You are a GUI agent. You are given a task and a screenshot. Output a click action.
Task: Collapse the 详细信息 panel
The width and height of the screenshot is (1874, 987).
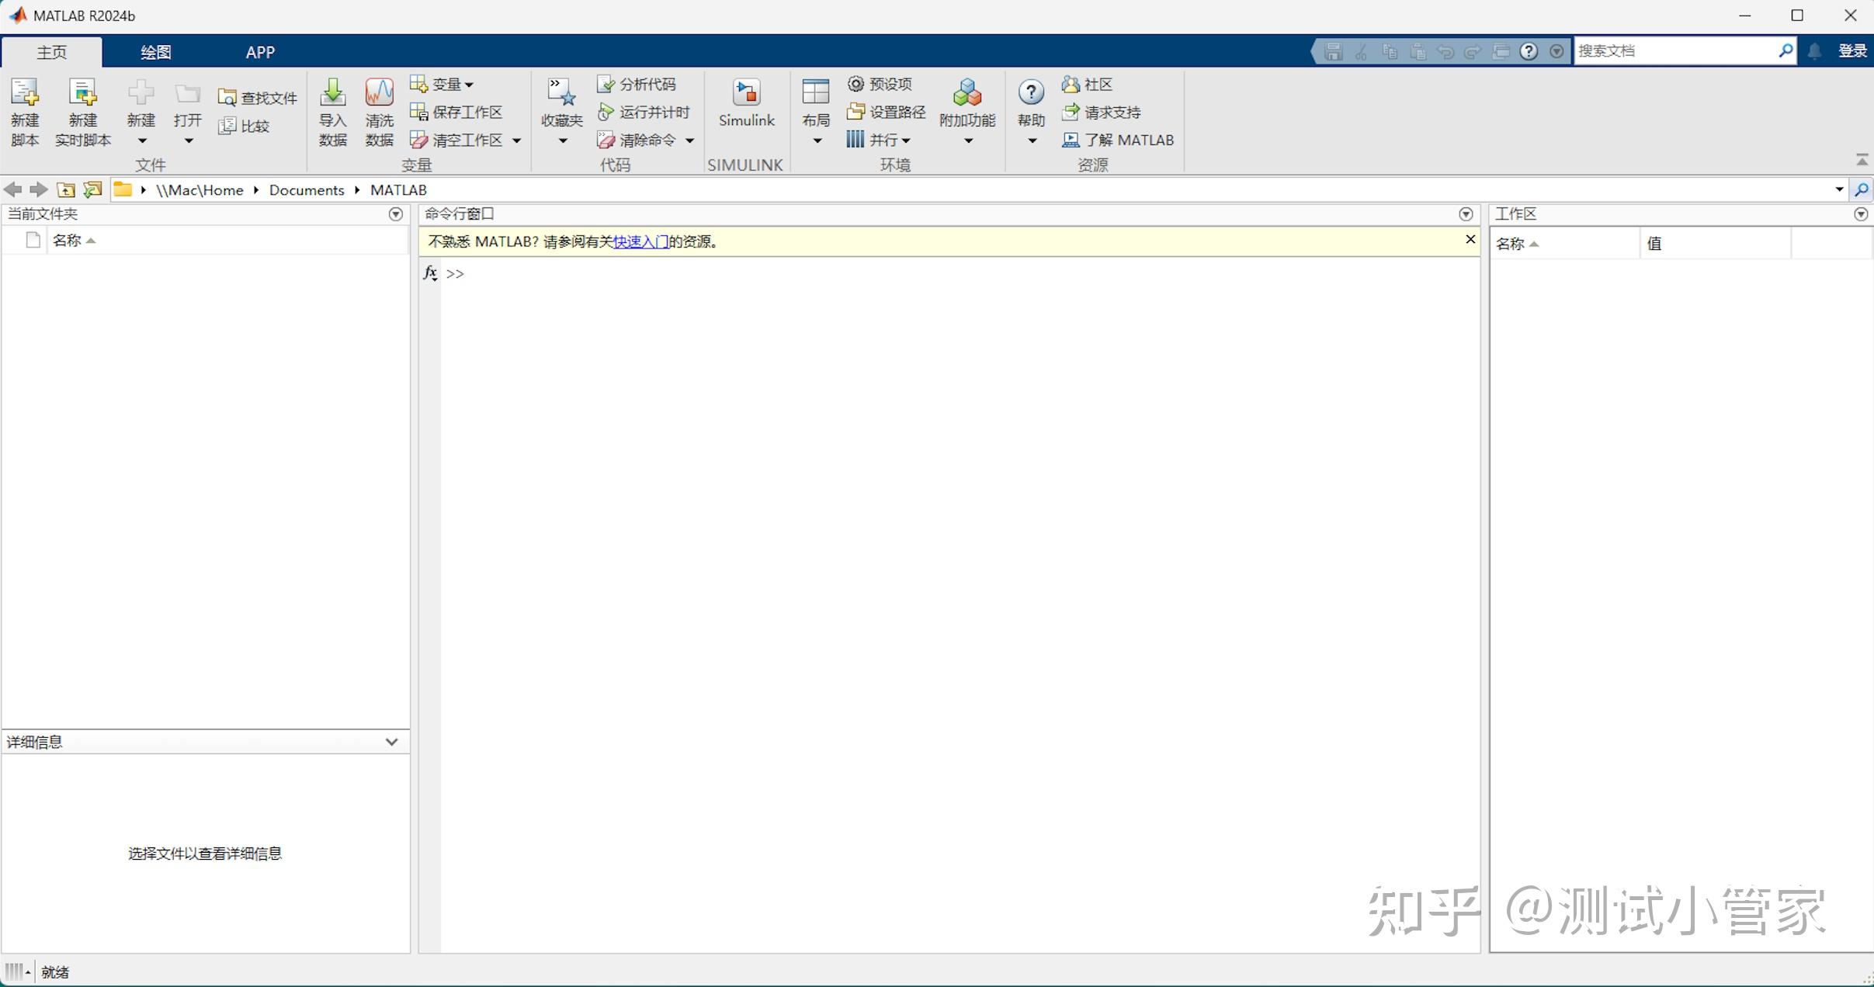click(x=391, y=742)
